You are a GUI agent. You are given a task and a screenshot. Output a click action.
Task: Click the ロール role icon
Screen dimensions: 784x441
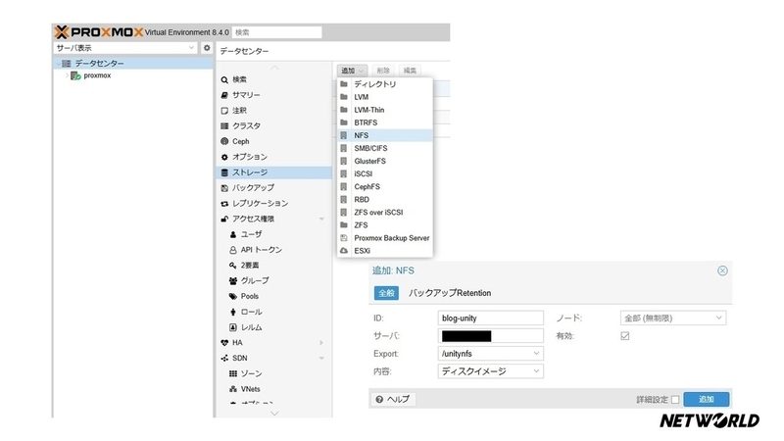pyautogui.click(x=233, y=312)
